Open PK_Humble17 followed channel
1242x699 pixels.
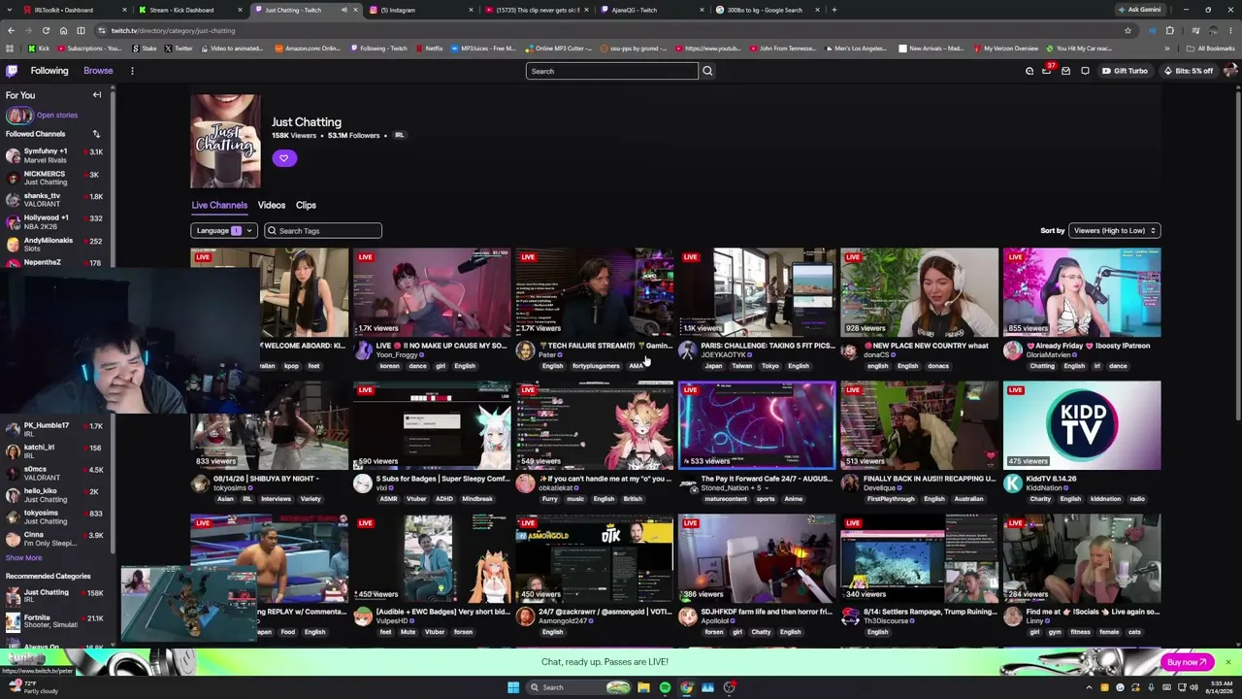(x=55, y=429)
